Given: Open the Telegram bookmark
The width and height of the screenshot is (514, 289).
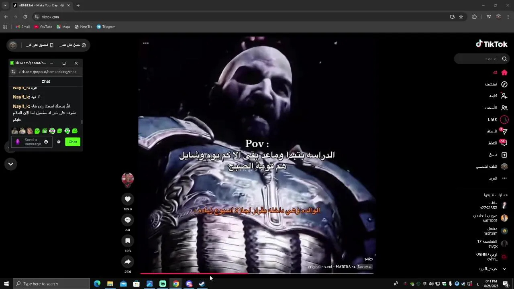Looking at the screenshot, I should tap(106, 27).
